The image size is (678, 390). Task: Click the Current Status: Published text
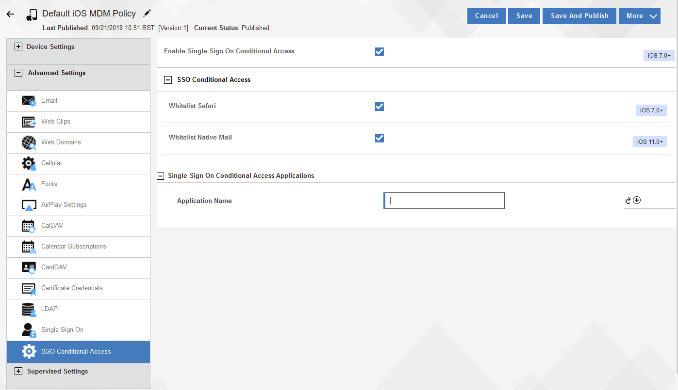pos(232,28)
